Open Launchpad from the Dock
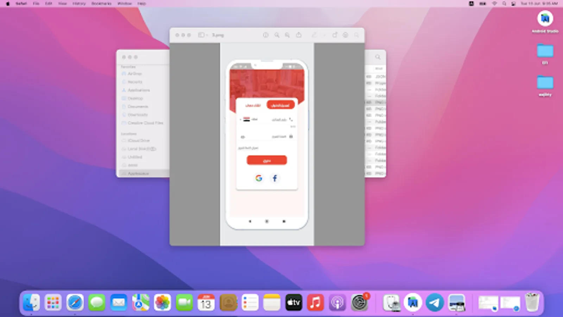Viewport: 563px width, 317px height. click(x=53, y=303)
